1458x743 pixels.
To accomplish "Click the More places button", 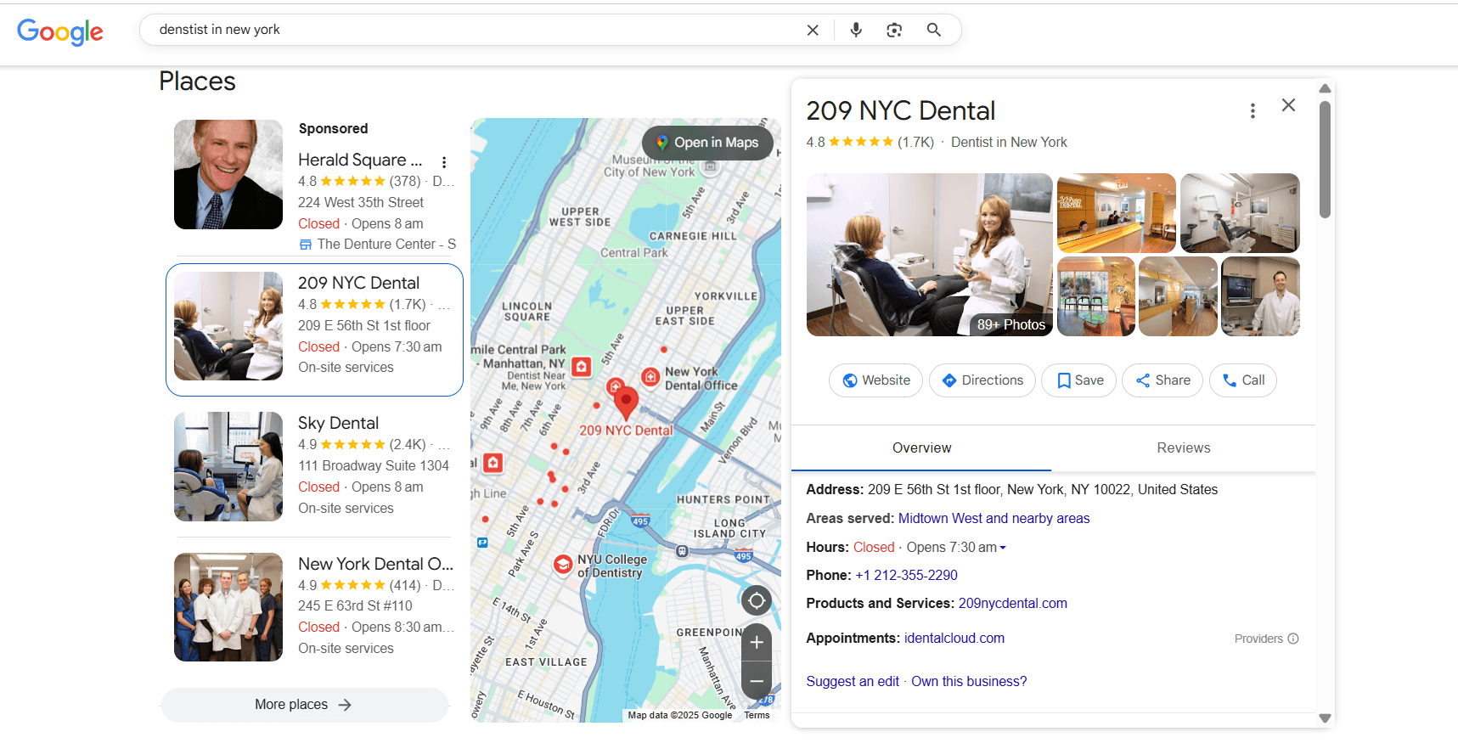I will click(304, 705).
